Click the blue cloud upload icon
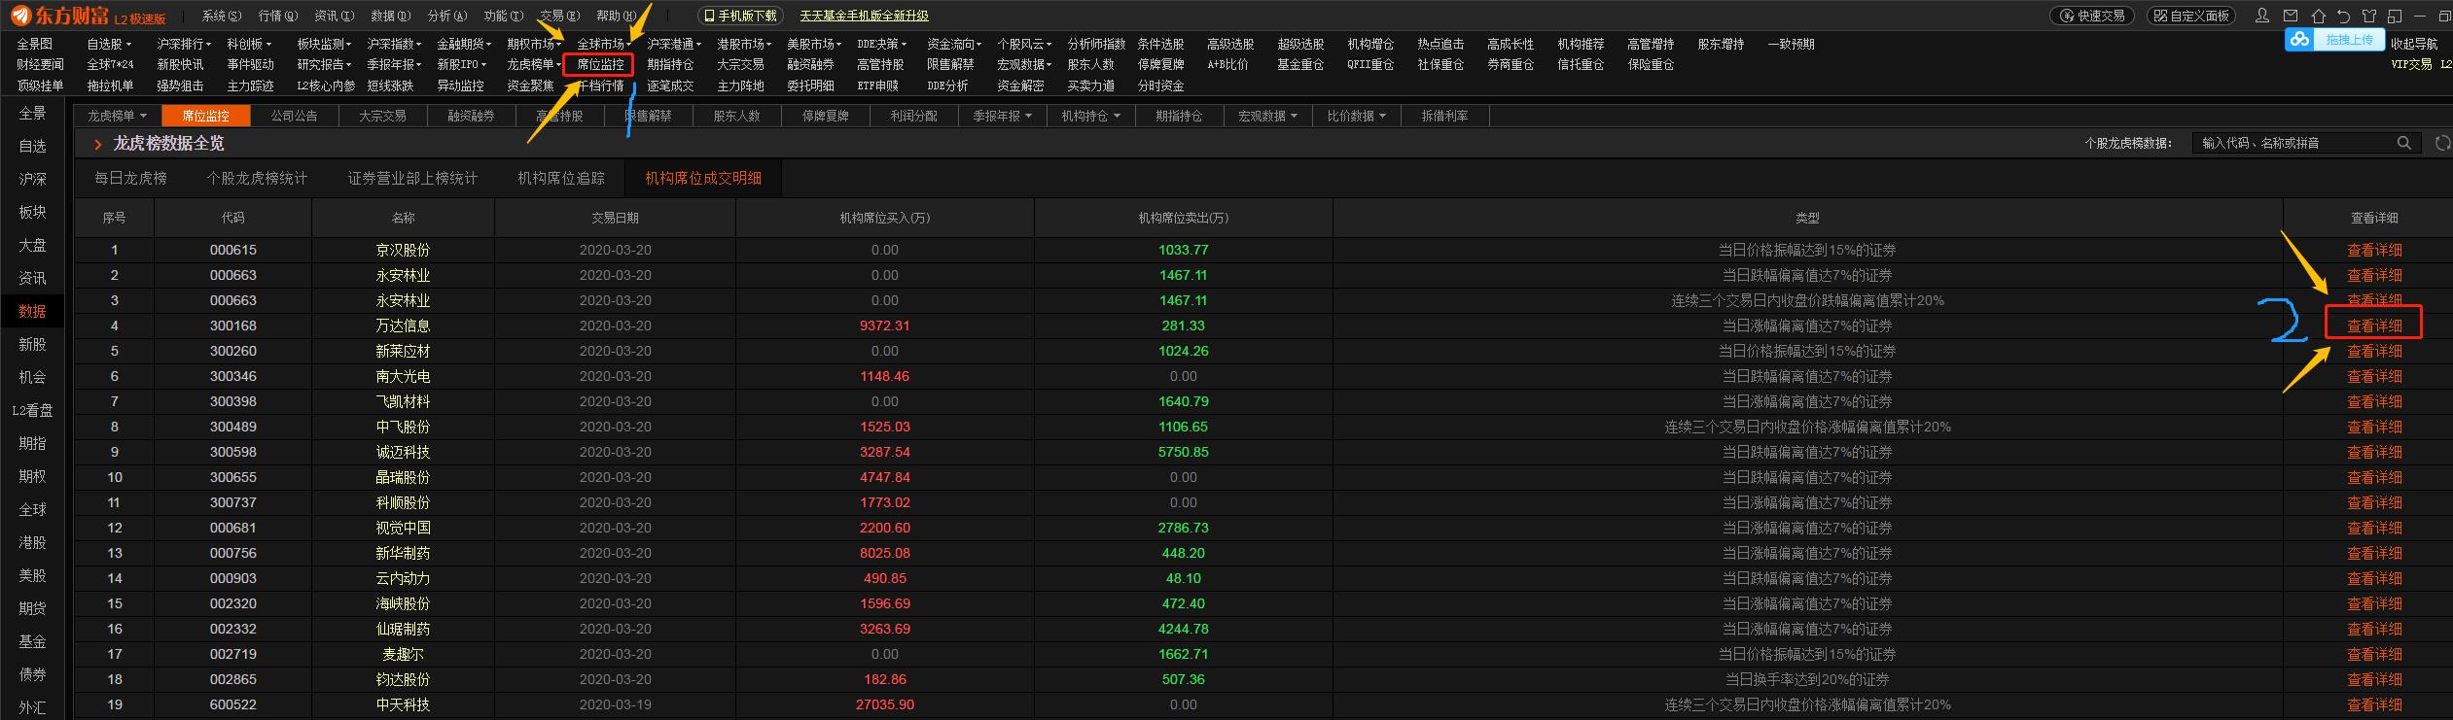The width and height of the screenshot is (2453, 720). 2299,40
